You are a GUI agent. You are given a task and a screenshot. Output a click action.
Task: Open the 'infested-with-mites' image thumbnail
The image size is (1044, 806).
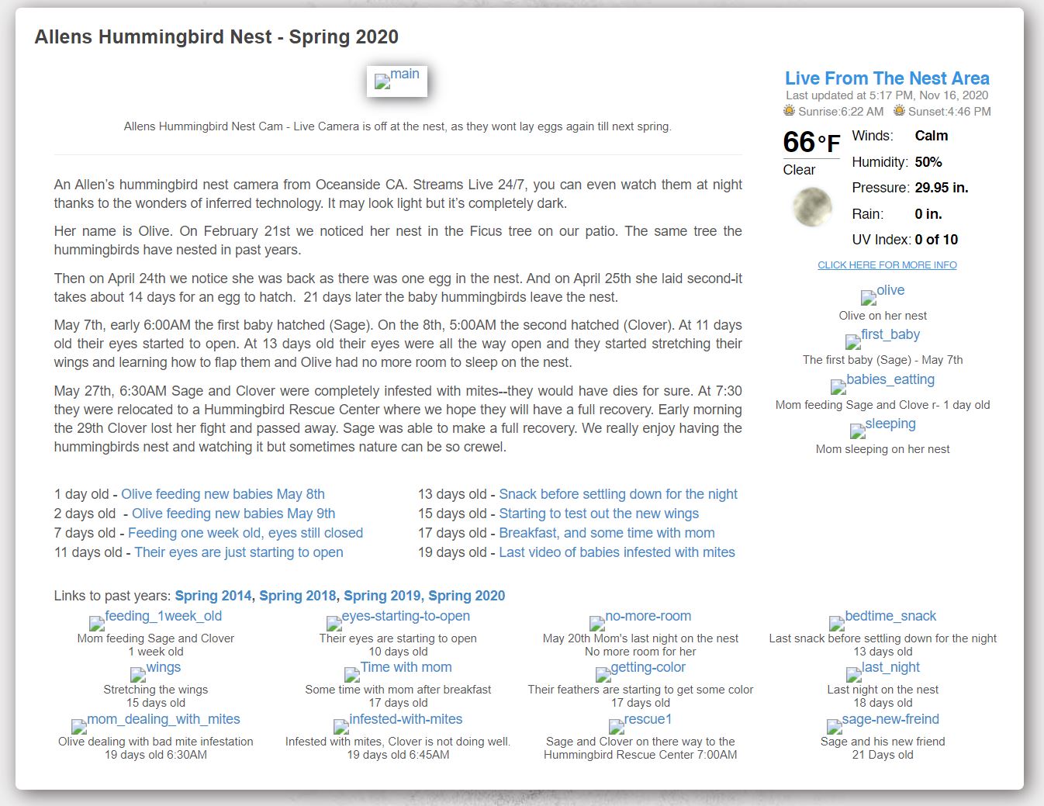coord(398,721)
